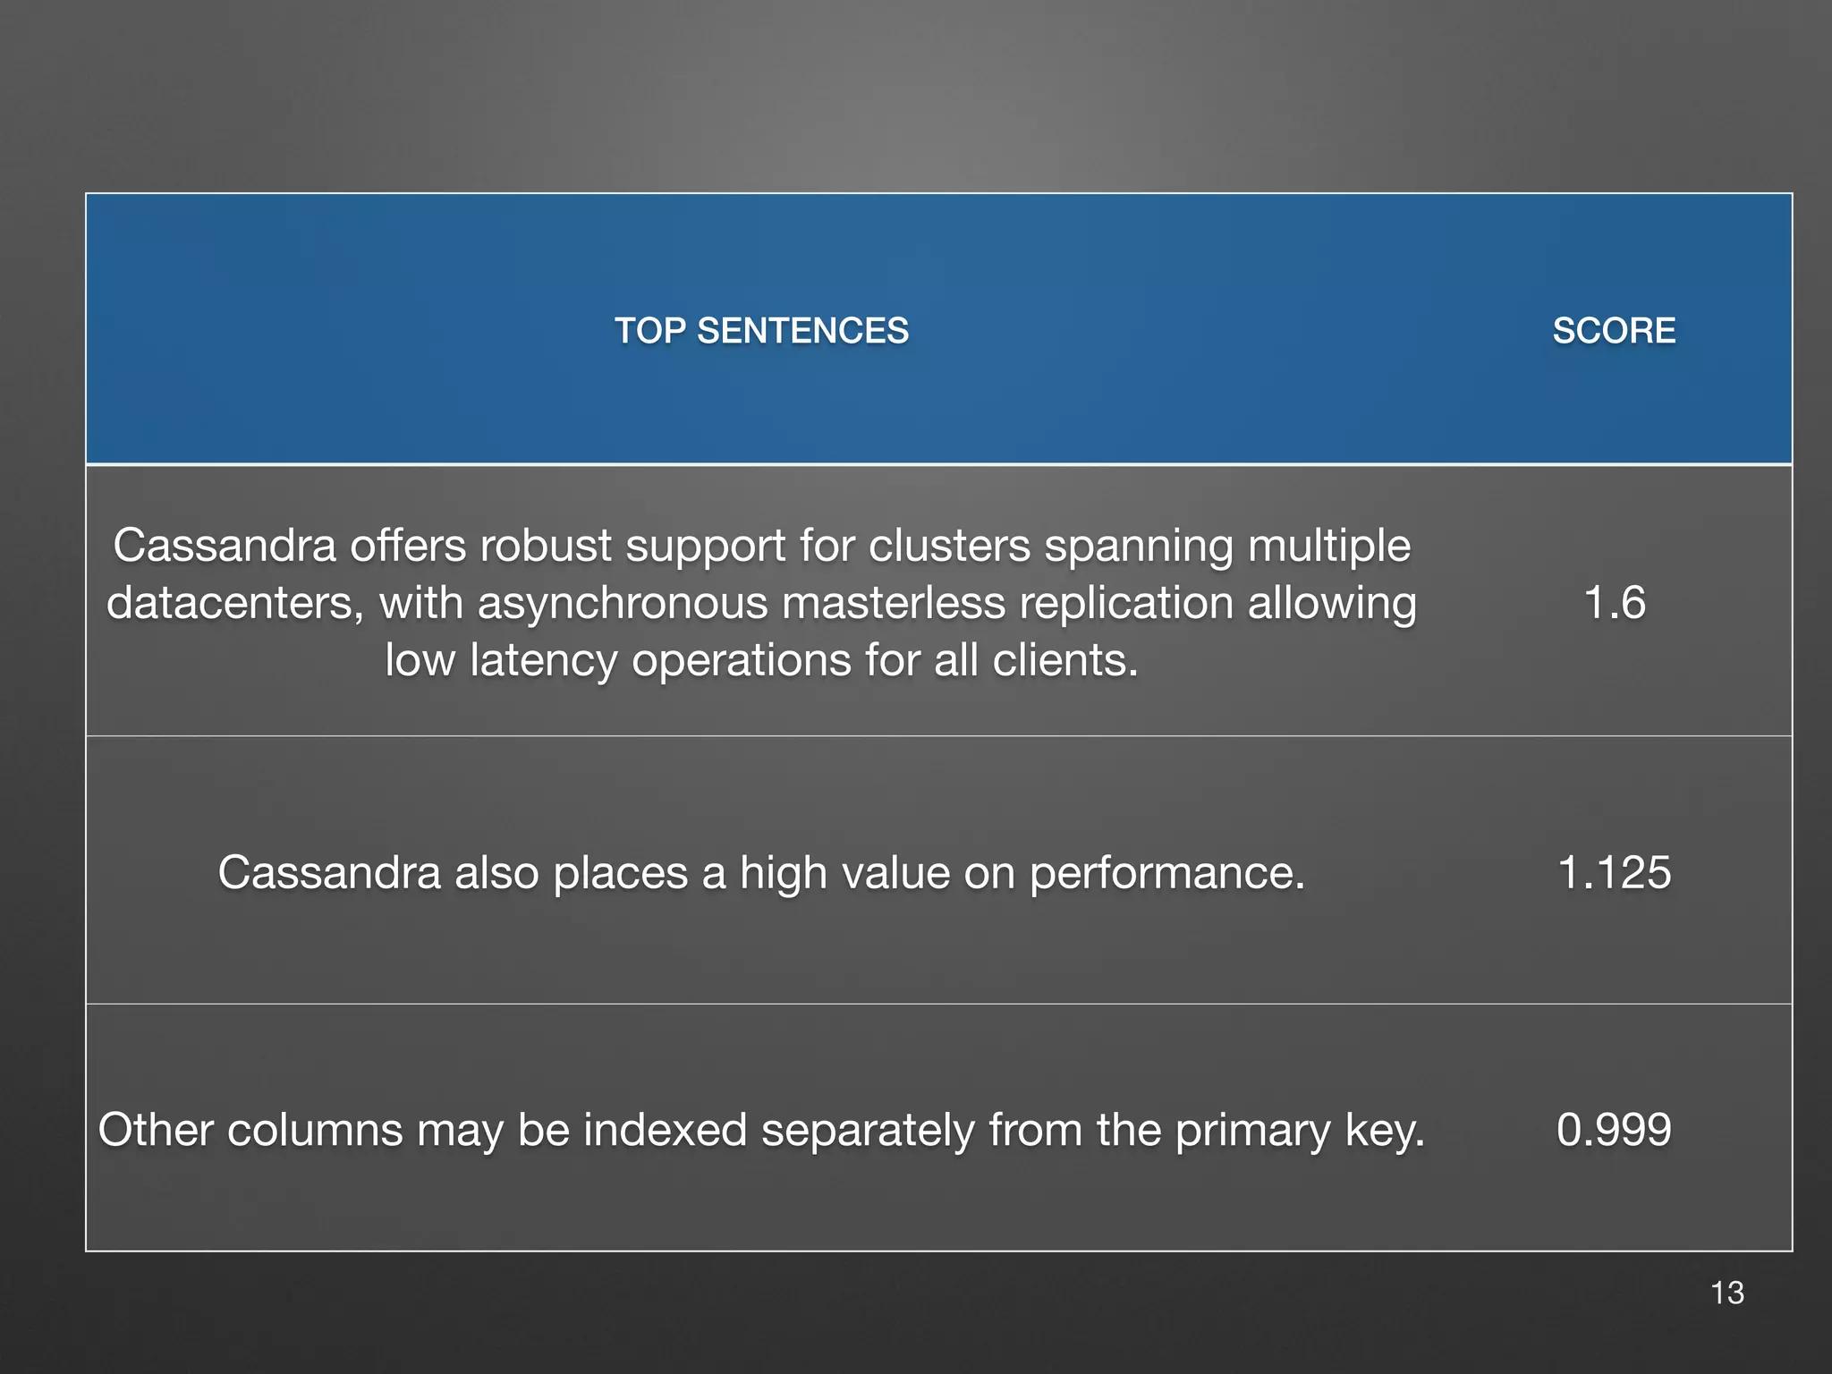Click the word datacenters in first row
Image resolution: width=1832 pixels, height=1374 pixels.
click(x=235, y=603)
